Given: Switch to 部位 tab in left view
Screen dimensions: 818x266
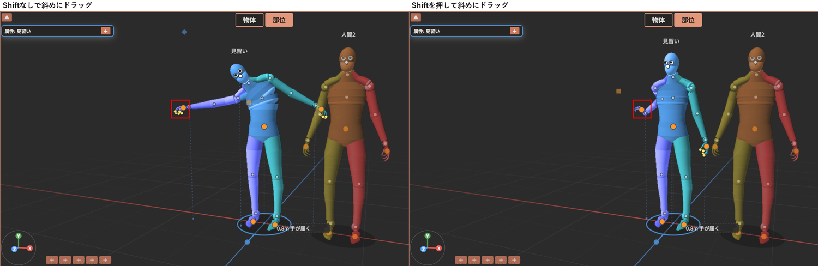Looking at the screenshot, I should 279,20.
